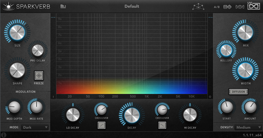Screen dimensions: 263x138
Task: Open the preset voyager network icon
Action: click(198, 6)
